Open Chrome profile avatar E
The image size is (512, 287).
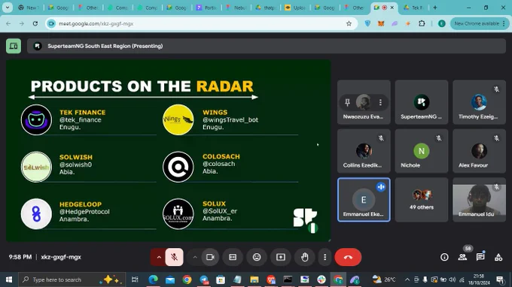tap(441, 23)
